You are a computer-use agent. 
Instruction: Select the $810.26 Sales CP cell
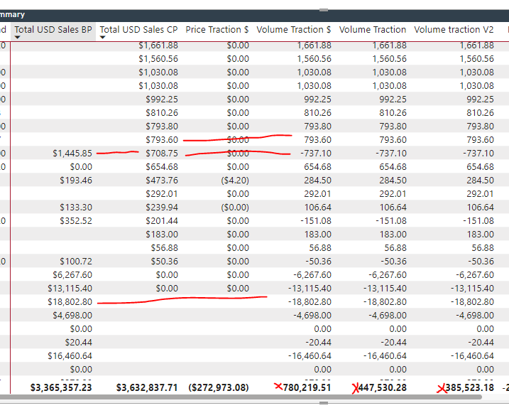pos(162,113)
